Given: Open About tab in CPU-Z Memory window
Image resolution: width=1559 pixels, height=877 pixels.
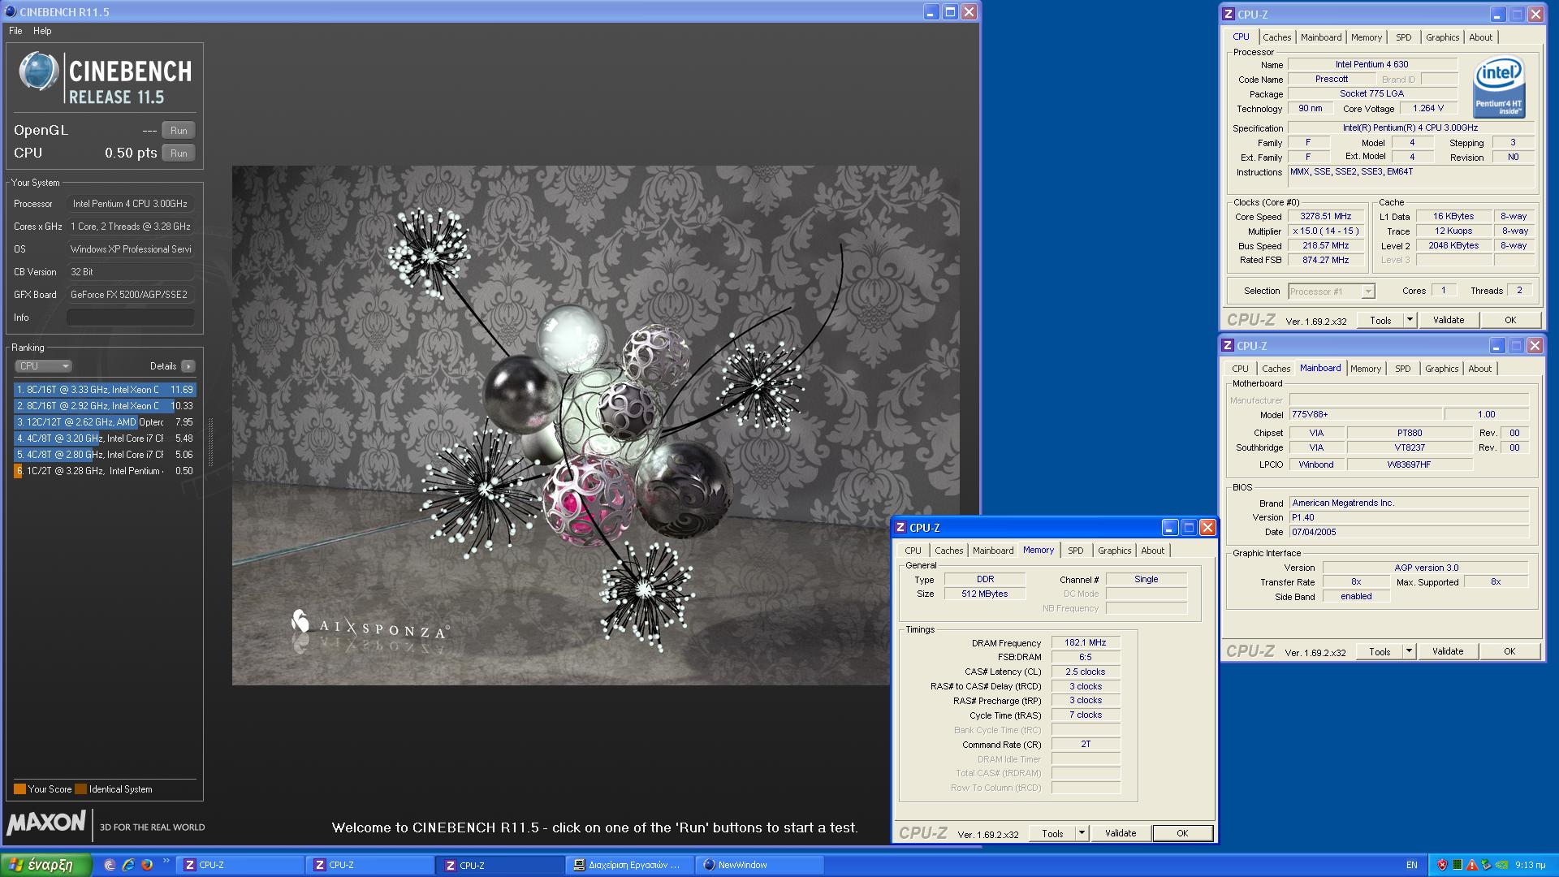Looking at the screenshot, I should (1152, 551).
